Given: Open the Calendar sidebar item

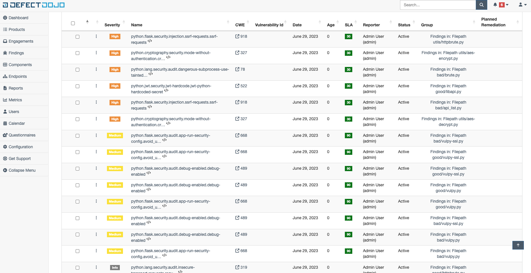Looking at the screenshot, I should click(24, 123).
